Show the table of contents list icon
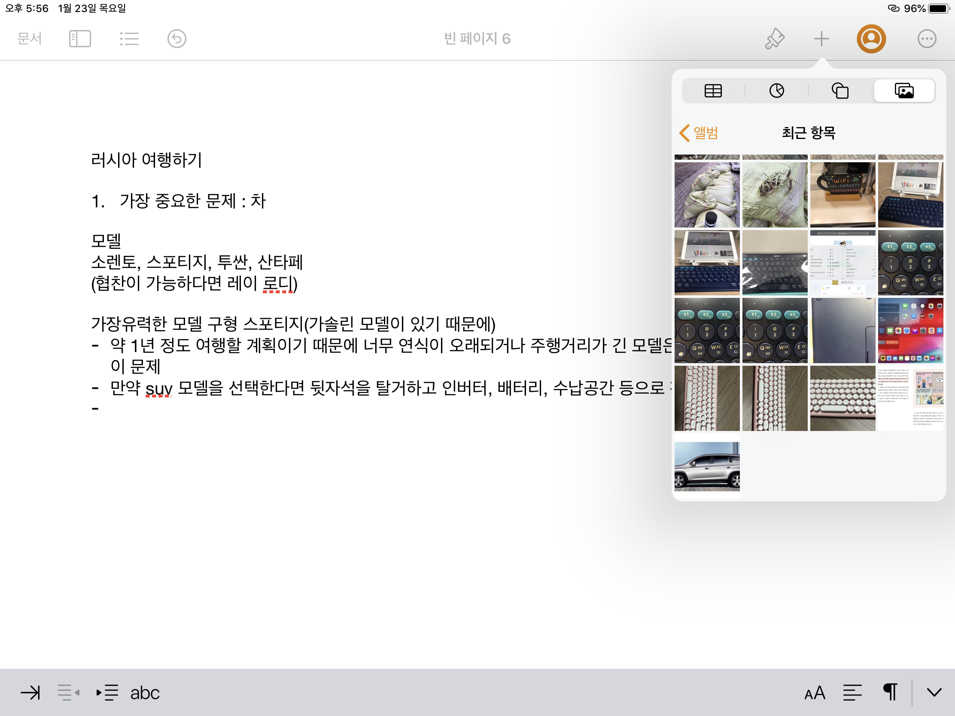The height and width of the screenshot is (716, 955). [x=129, y=39]
